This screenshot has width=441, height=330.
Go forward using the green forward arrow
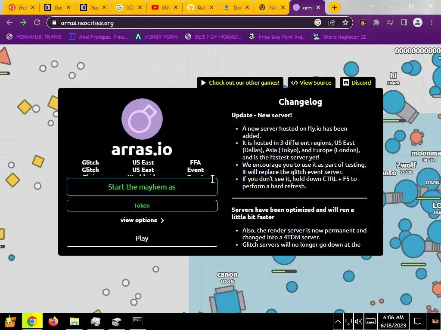23,22
